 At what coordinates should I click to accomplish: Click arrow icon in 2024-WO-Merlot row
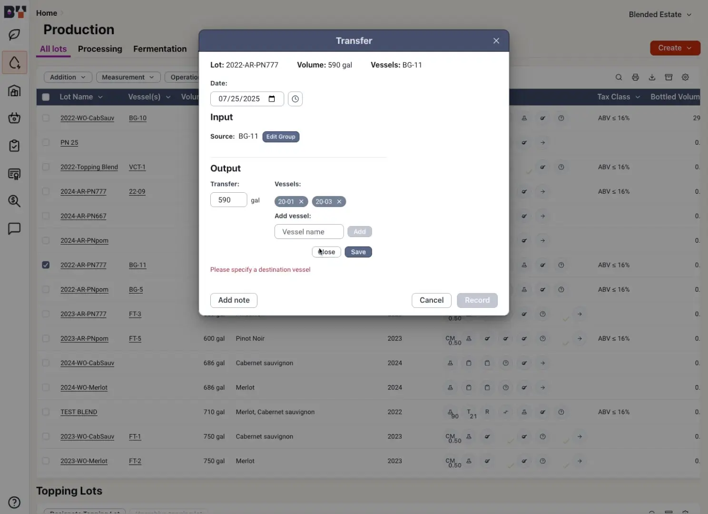point(542,387)
